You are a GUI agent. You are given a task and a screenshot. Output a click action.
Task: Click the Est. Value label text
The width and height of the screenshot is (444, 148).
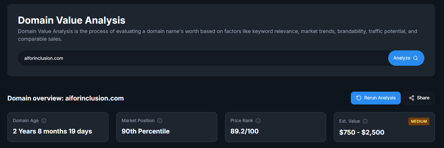click(x=349, y=121)
